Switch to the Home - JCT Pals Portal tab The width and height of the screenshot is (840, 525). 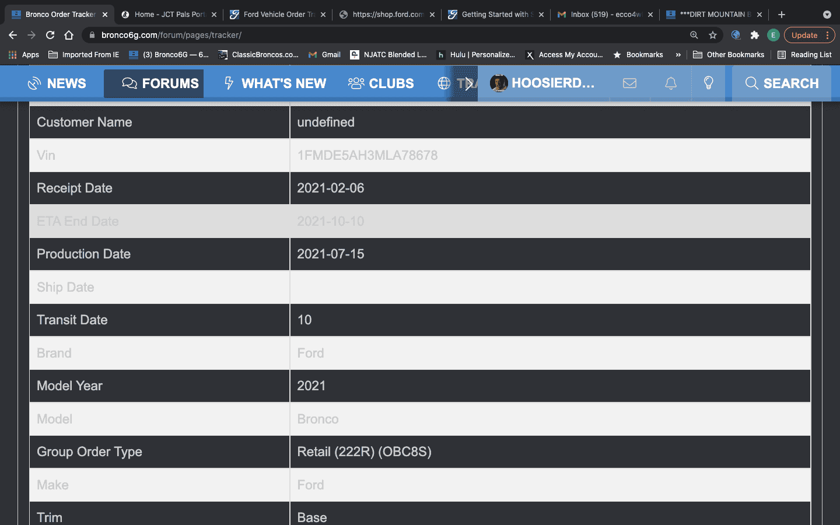click(x=169, y=15)
